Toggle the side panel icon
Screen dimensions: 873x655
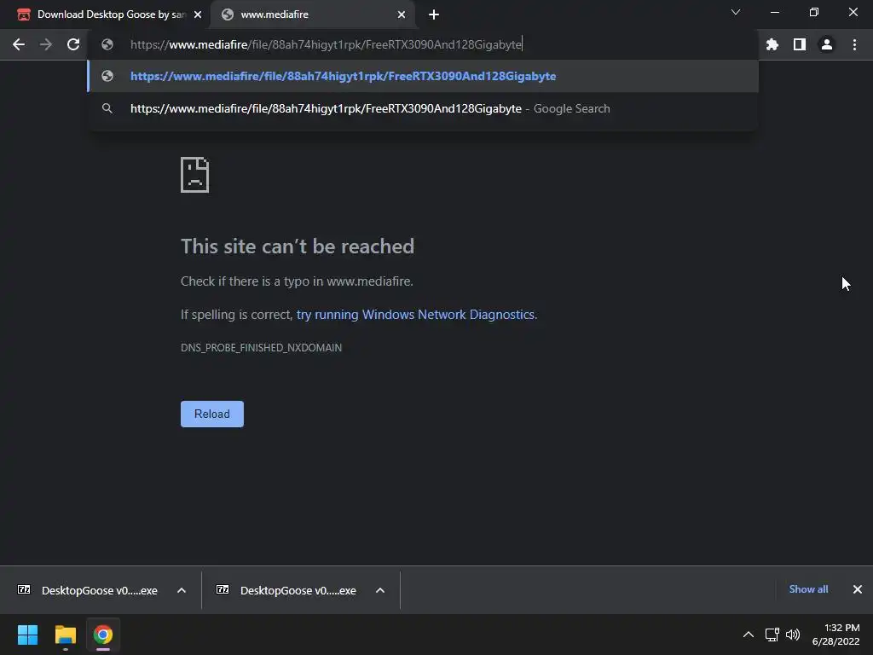tap(800, 44)
